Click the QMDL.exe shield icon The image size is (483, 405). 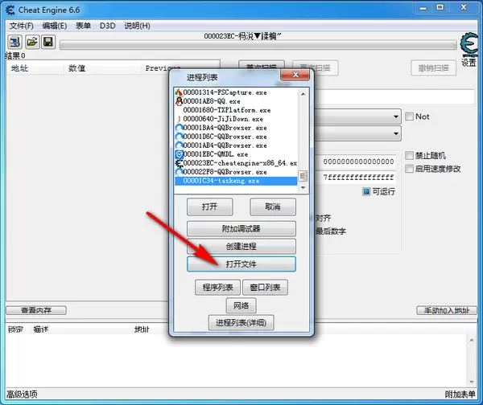pos(179,154)
